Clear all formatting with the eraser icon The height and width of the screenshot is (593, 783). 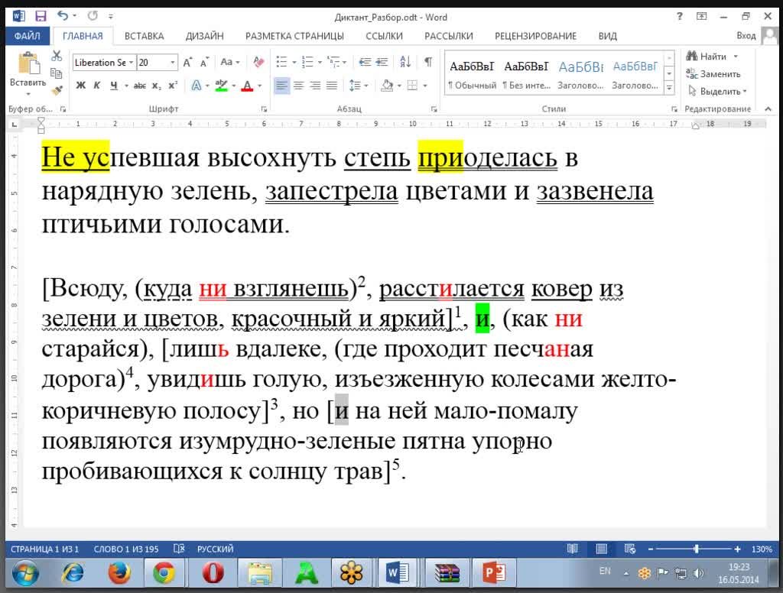tap(258, 62)
